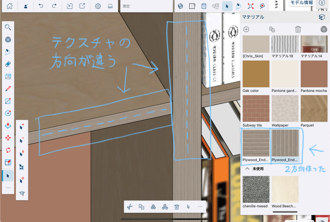The width and height of the screenshot is (330, 222).
Task: Click three-cube pile icon in bottom toolbar
Action: 153,207
